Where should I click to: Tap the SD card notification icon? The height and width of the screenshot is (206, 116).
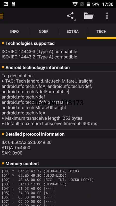coord(14,4)
